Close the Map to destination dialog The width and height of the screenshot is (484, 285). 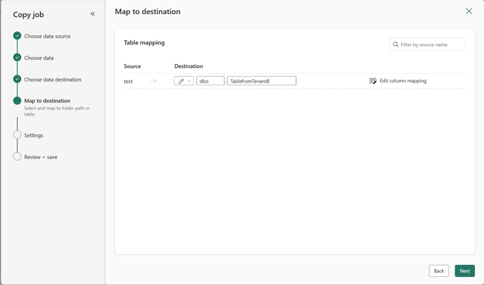click(x=469, y=12)
